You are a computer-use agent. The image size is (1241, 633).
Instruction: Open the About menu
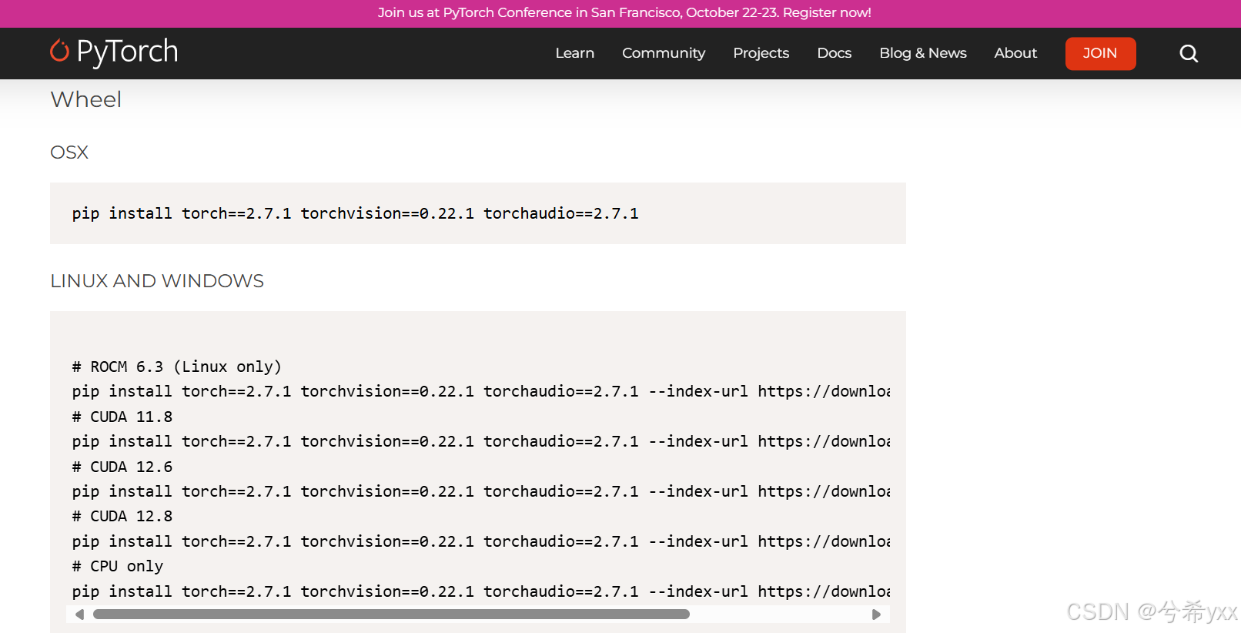click(x=1015, y=53)
